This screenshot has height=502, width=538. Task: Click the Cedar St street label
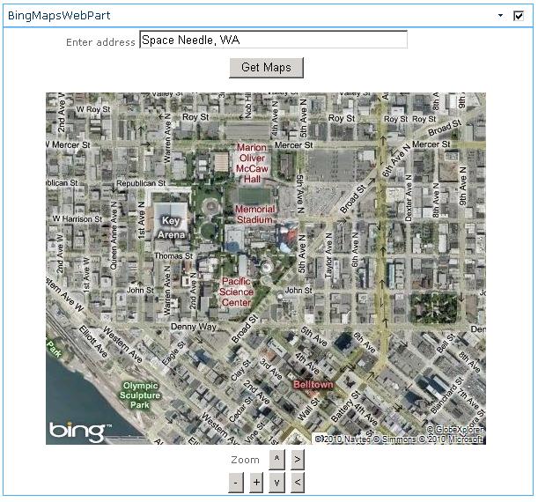tap(240, 409)
